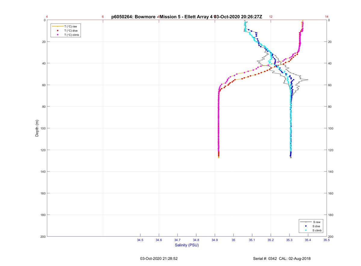
Task: Click the timestamp '03-Oct-2020 21:28:52' below the plot
Action: tap(159, 258)
